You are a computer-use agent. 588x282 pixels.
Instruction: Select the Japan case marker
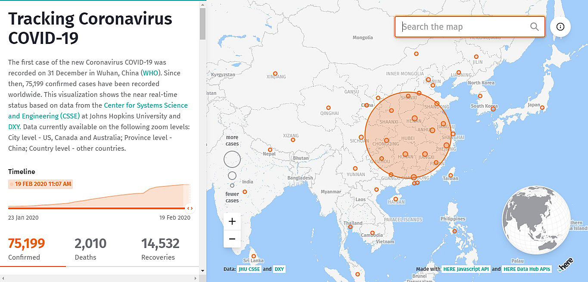542,108
